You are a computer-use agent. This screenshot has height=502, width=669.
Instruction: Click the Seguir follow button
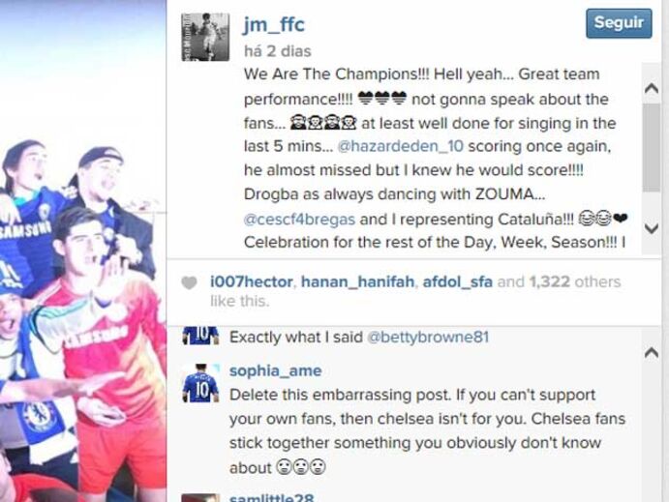point(619,23)
